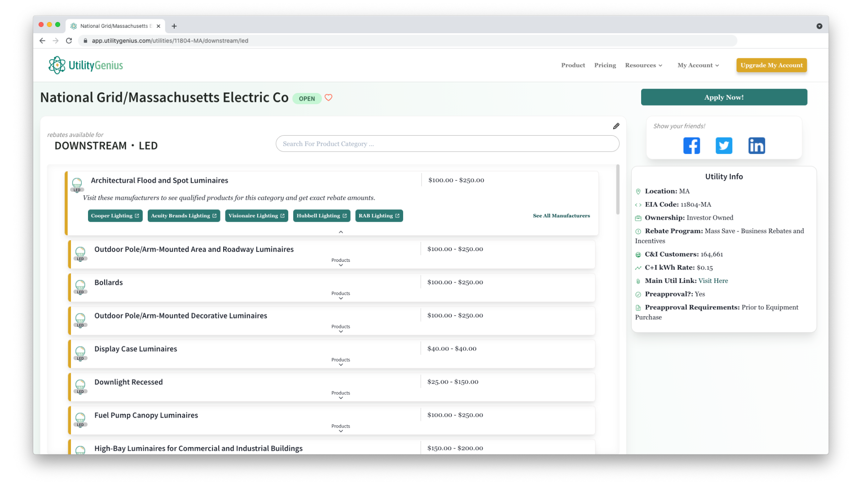Expand Products under Downlight Recessed
The width and height of the screenshot is (862, 485).
tap(341, 395)
